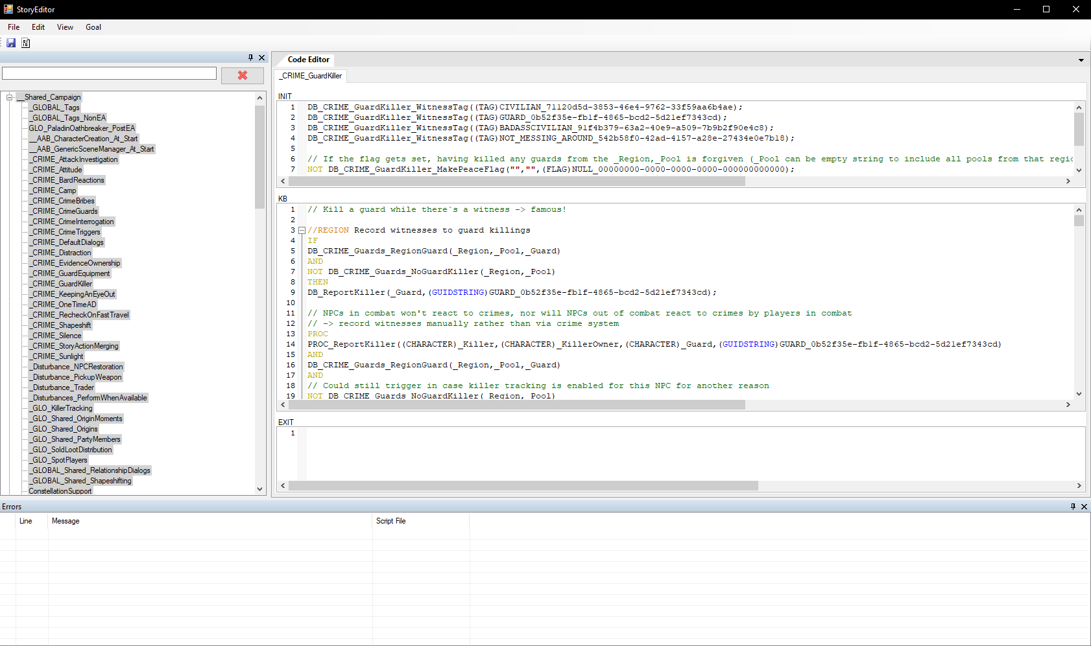Image resolution: width=1091 pixels, height=646 pixels.
Task: Open the Goal menu
Action: click(93, 27)
